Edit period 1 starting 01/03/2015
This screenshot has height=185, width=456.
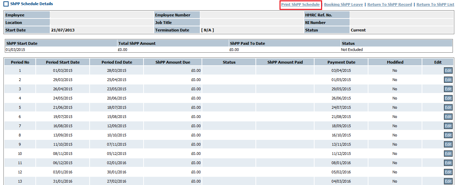point(448,70)
